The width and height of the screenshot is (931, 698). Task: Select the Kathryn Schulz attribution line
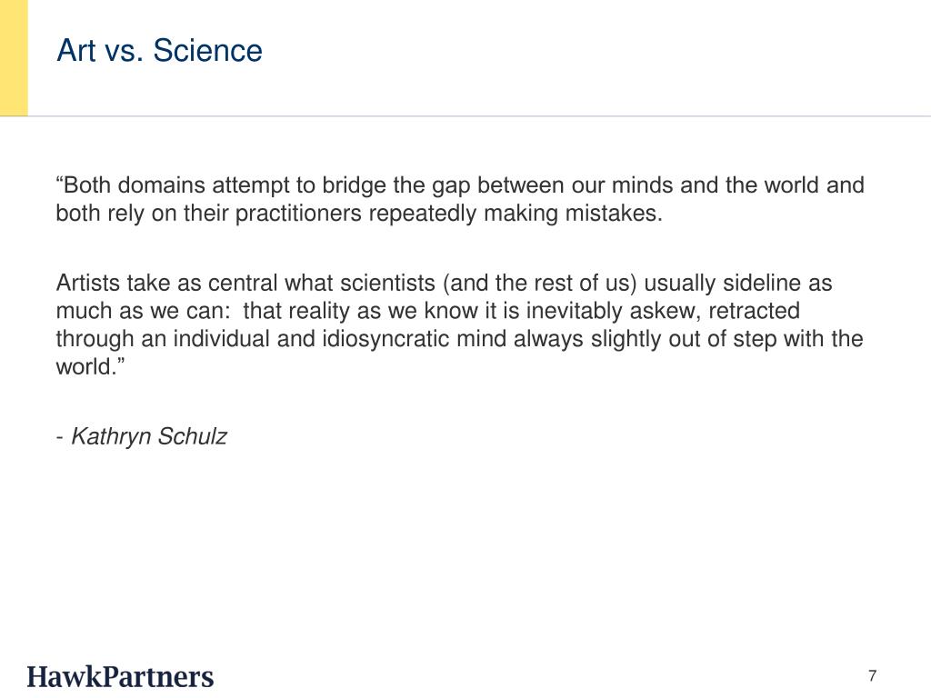click(x=141, y=436)
